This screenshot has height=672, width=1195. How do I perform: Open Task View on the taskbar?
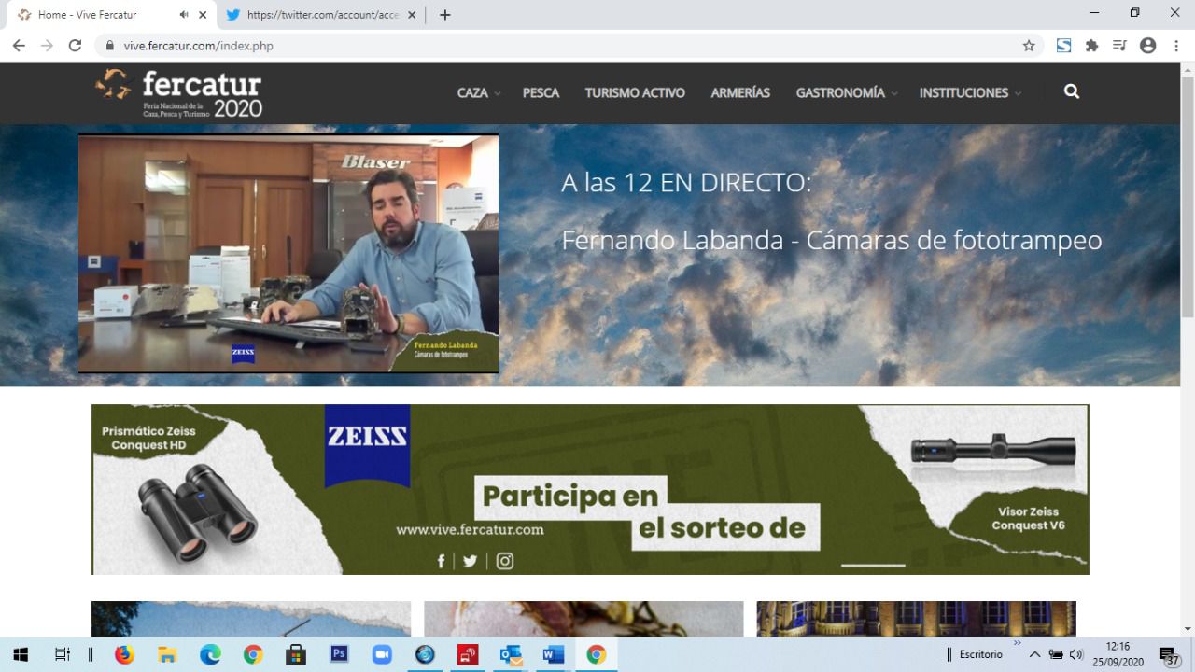point(63,654)
